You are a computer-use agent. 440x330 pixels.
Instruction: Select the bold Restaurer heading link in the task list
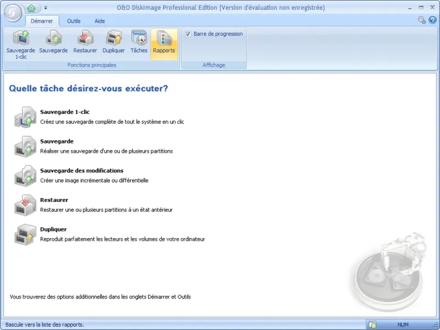[x=54, y=200]
